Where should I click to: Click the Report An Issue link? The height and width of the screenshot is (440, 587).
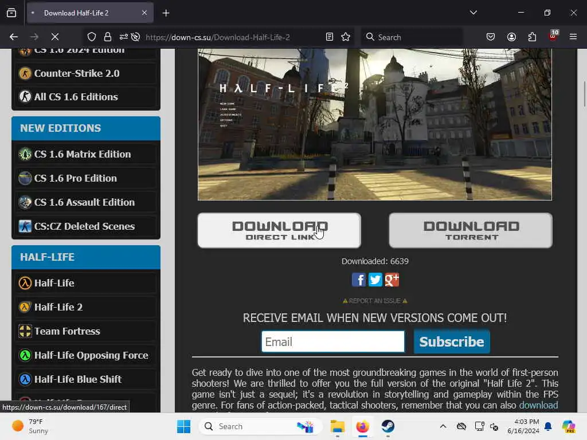(x=375, y=301)
